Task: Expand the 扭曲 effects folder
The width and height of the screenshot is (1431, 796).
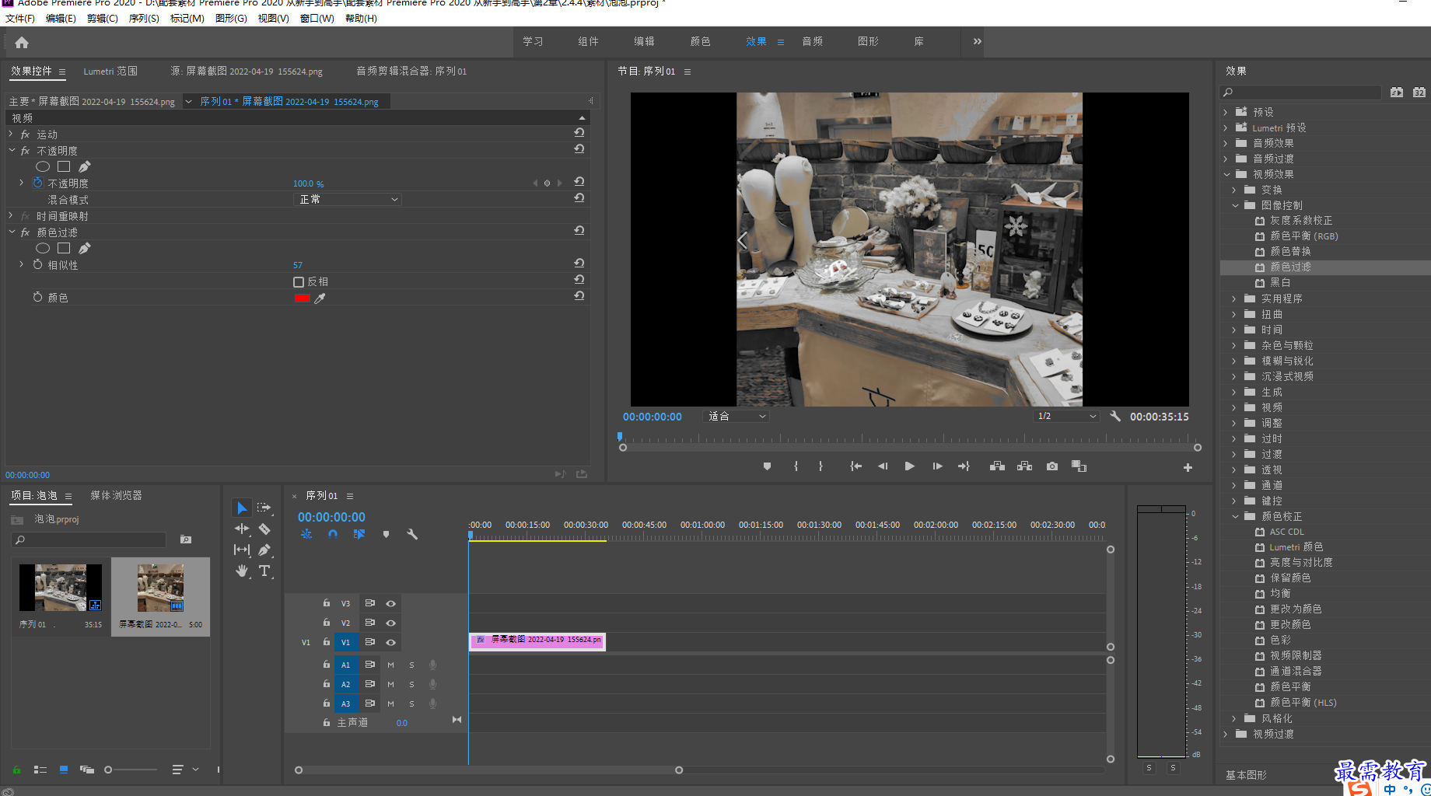Action: (1233, 314)
